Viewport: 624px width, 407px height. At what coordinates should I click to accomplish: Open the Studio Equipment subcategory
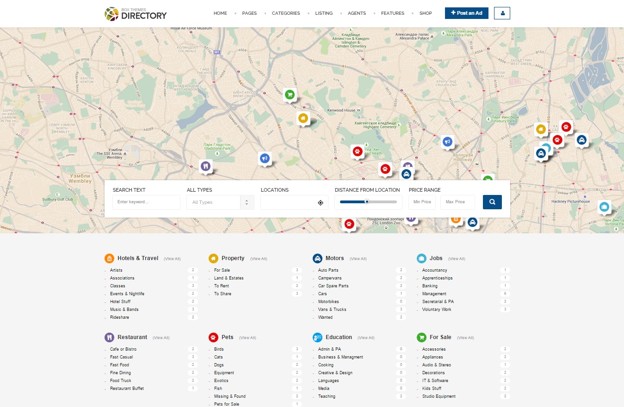coord(439,396)
